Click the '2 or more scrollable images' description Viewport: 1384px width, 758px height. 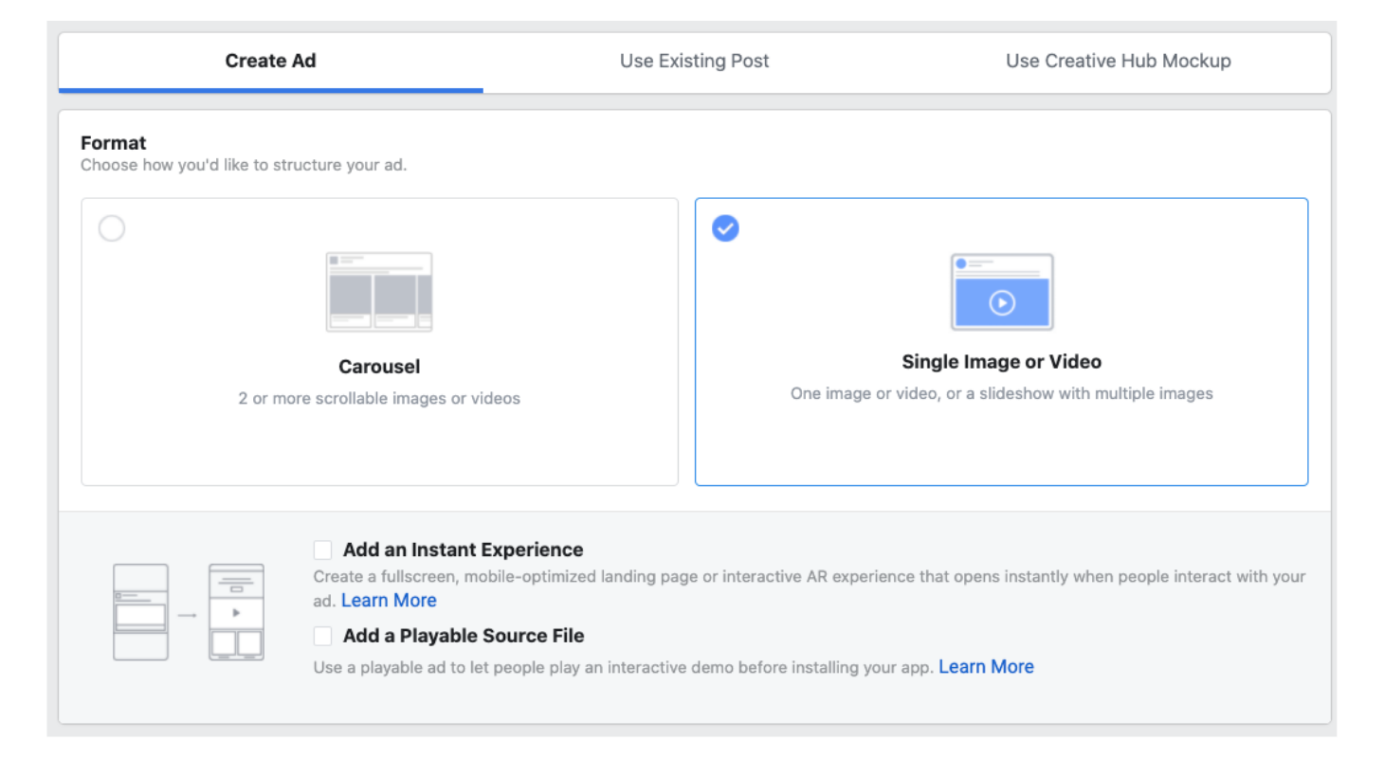(379, 399)
